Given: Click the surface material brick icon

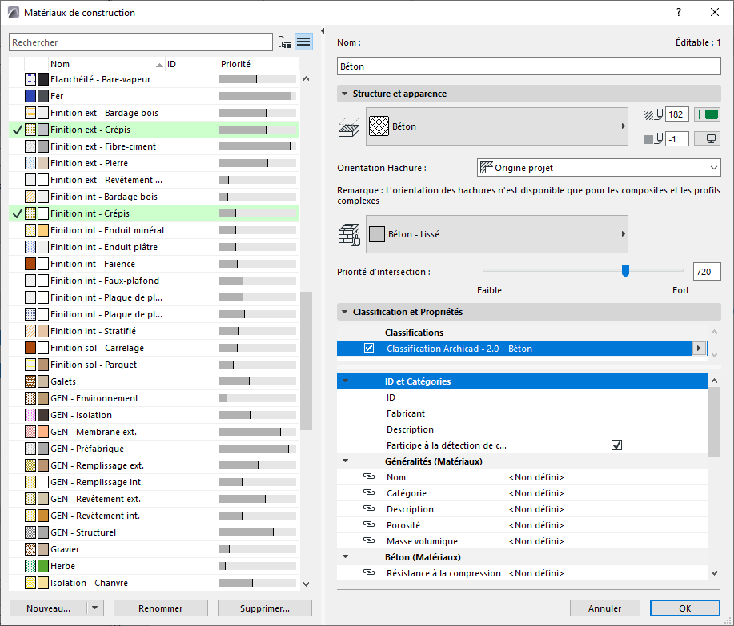Looking at the screenshot, I should [x=349, y=235].
